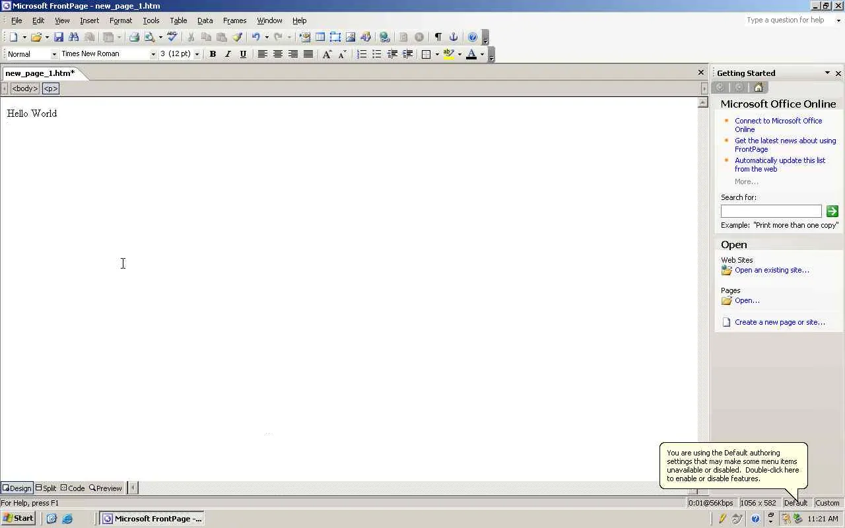This screenshot has height=528, width=845.
Task: Toggle Align Left
Action: (263, 54)
